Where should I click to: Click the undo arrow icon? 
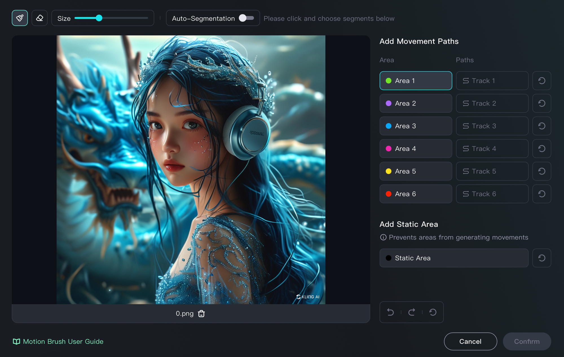pyautogui.click(x=391, y=312)
